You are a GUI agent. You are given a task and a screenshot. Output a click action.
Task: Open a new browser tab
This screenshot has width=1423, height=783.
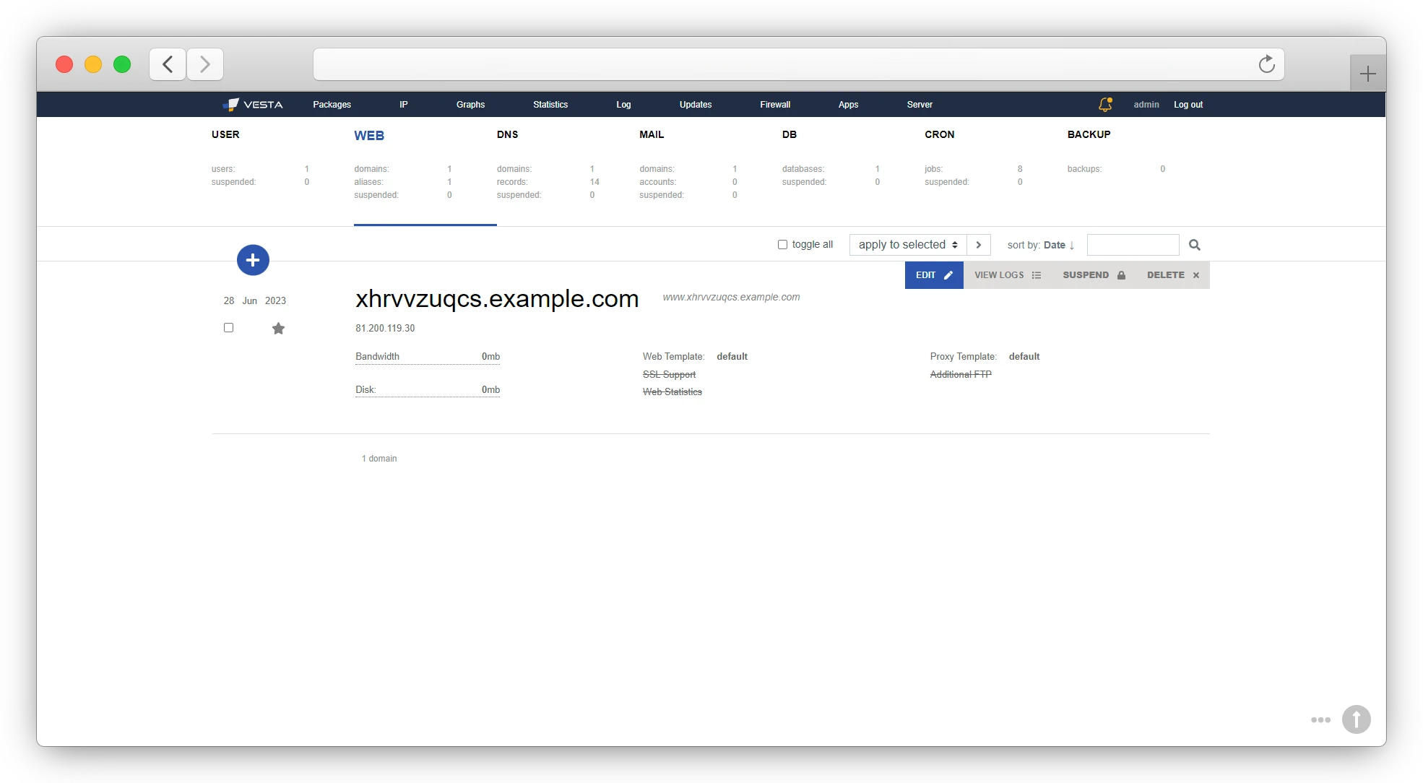pos(1367,74)
